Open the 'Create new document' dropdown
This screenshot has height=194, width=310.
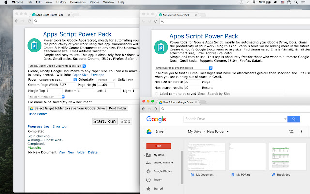(46, 97)
